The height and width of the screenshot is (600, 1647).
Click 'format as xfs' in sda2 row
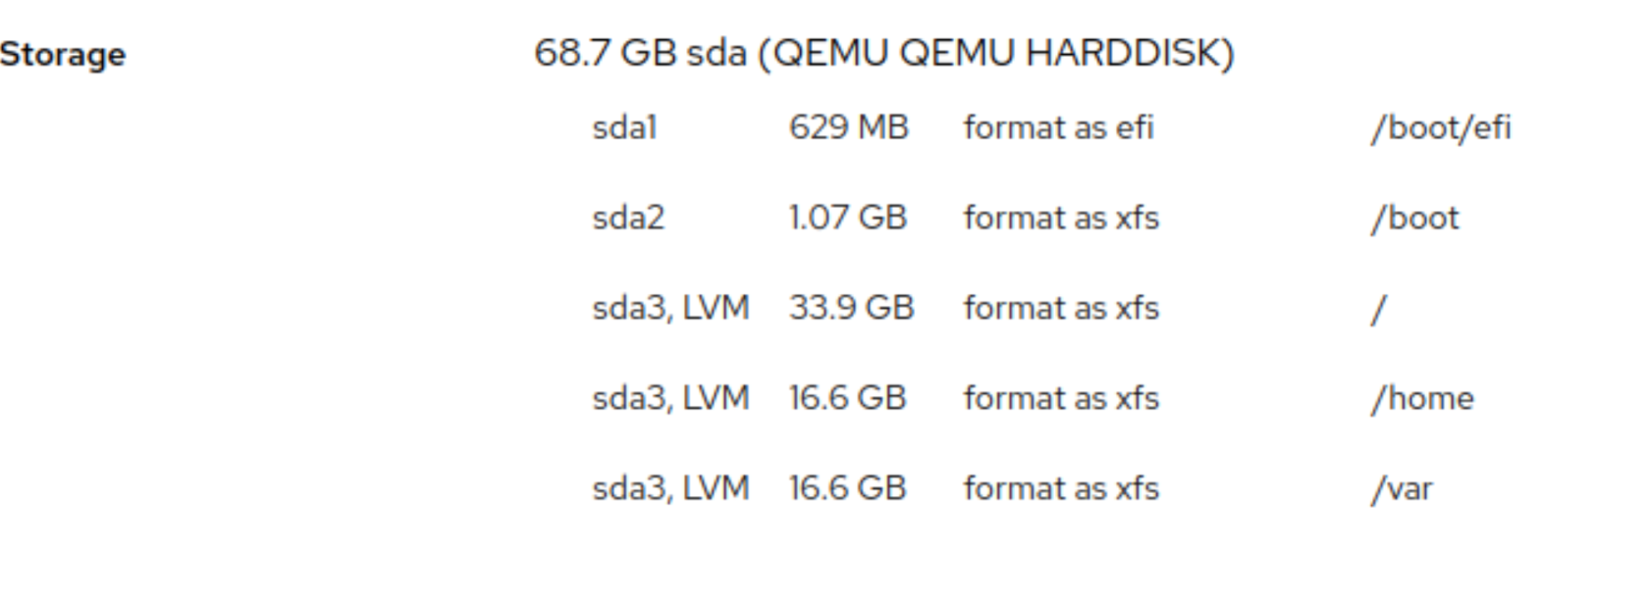point(1060,218)
